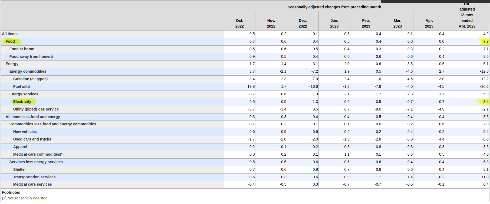Click 5.5 value in All items less food and energy row
The height and width of the screenshot is (204, 490).
coord(486,117)
